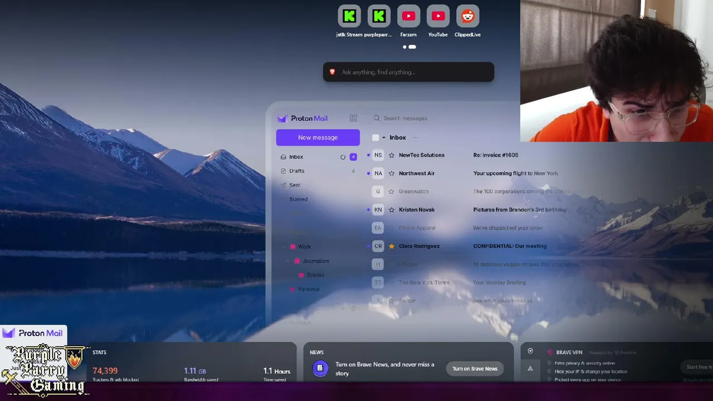Collapse the Journalism subfolder arrow
Image resolution: width=713 pixels, height=401 pixels.
click(x=288, y=261)
